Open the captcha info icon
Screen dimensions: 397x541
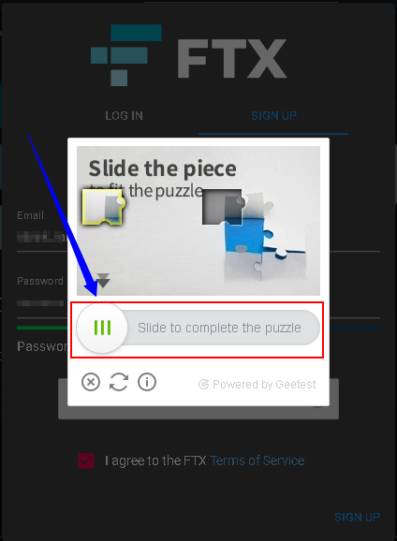[147, 382]
